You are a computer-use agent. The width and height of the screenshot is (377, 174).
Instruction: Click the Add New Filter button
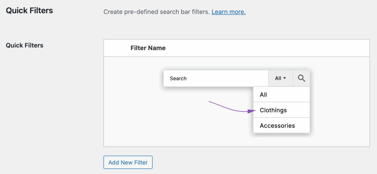tap(128, 162)
